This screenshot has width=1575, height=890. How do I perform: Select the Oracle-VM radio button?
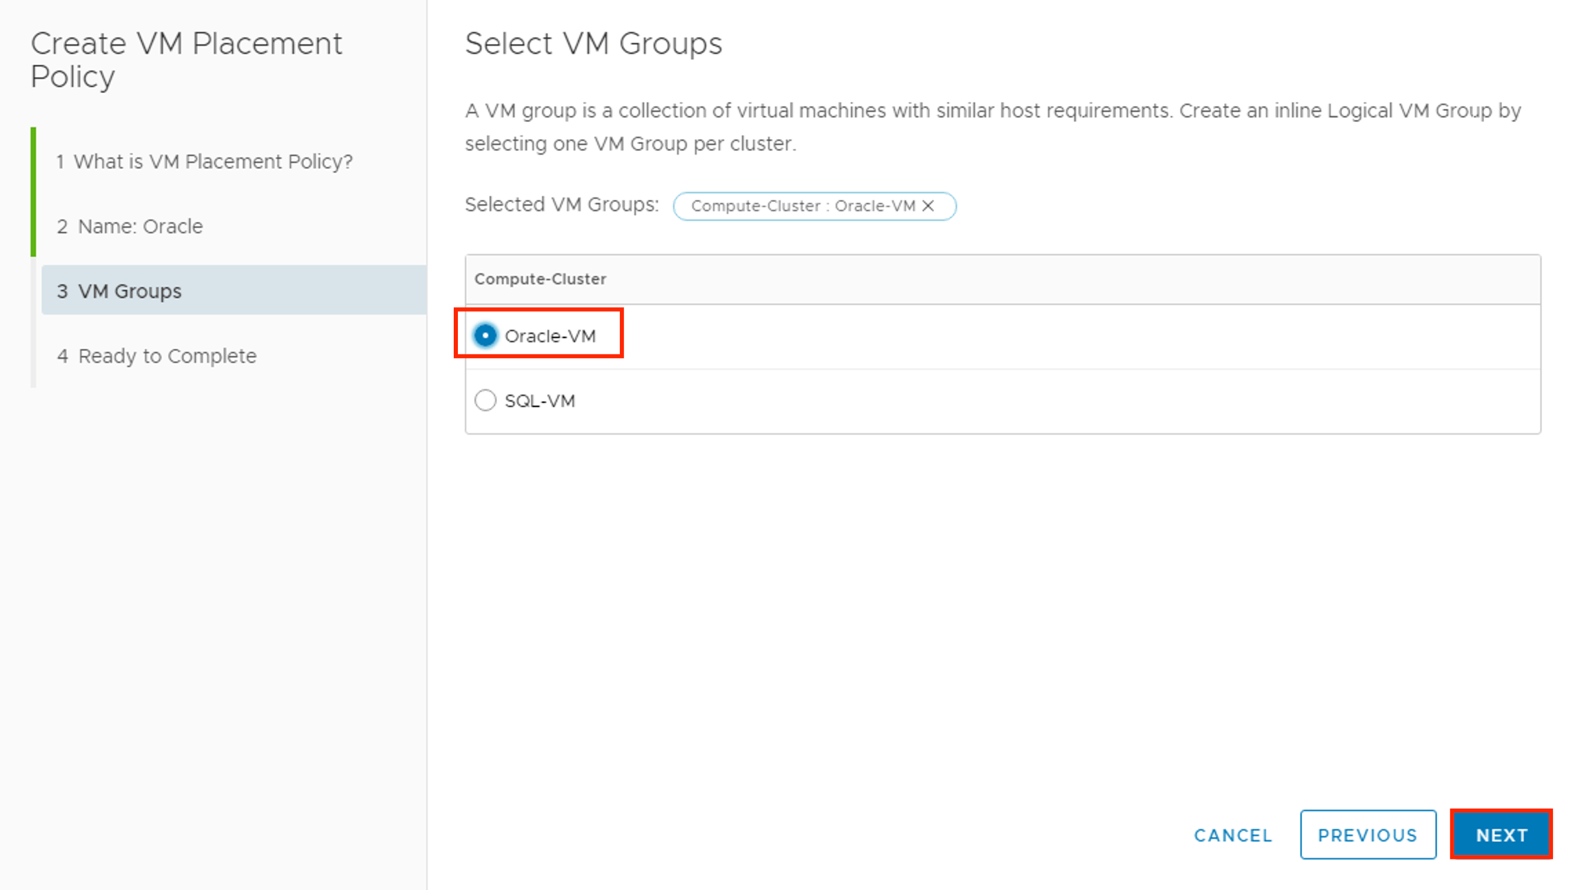pos(485,335)
